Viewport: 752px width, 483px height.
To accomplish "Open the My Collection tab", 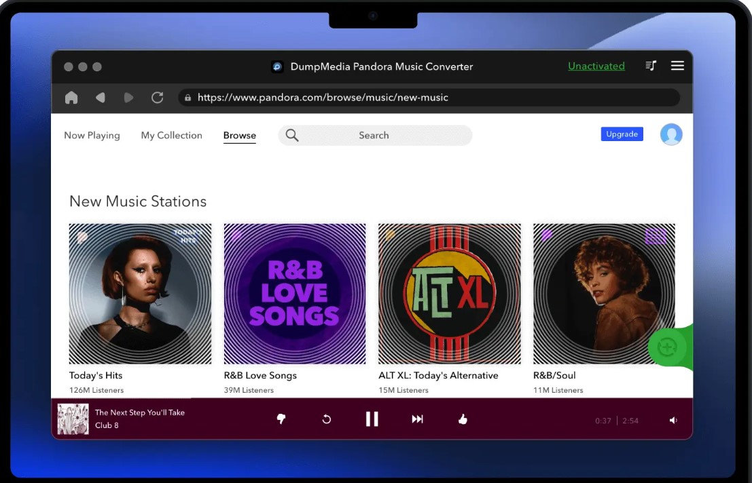I will (x=171, y=136).
